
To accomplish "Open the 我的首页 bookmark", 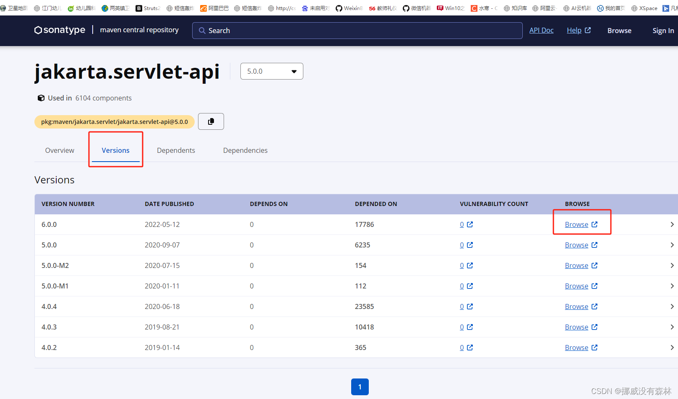I will pos(611,8).
